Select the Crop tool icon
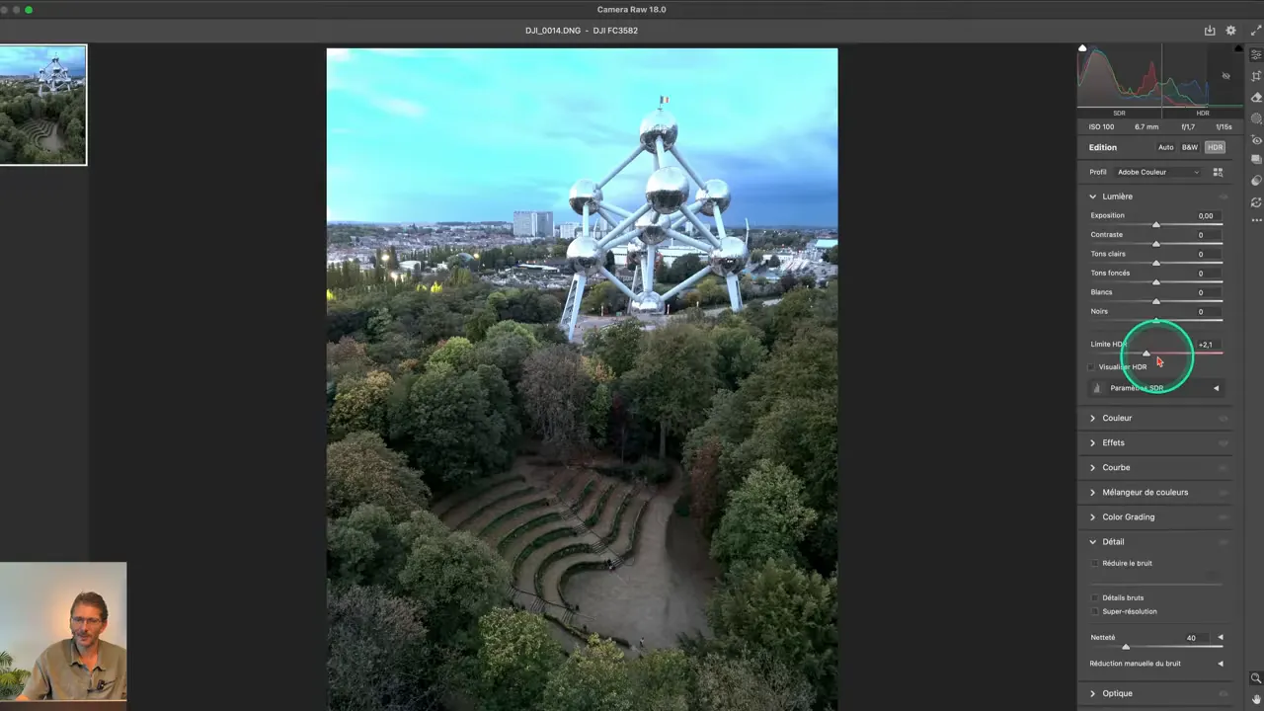Viewport: 1264px width, 711px height. pos(1256,76)
